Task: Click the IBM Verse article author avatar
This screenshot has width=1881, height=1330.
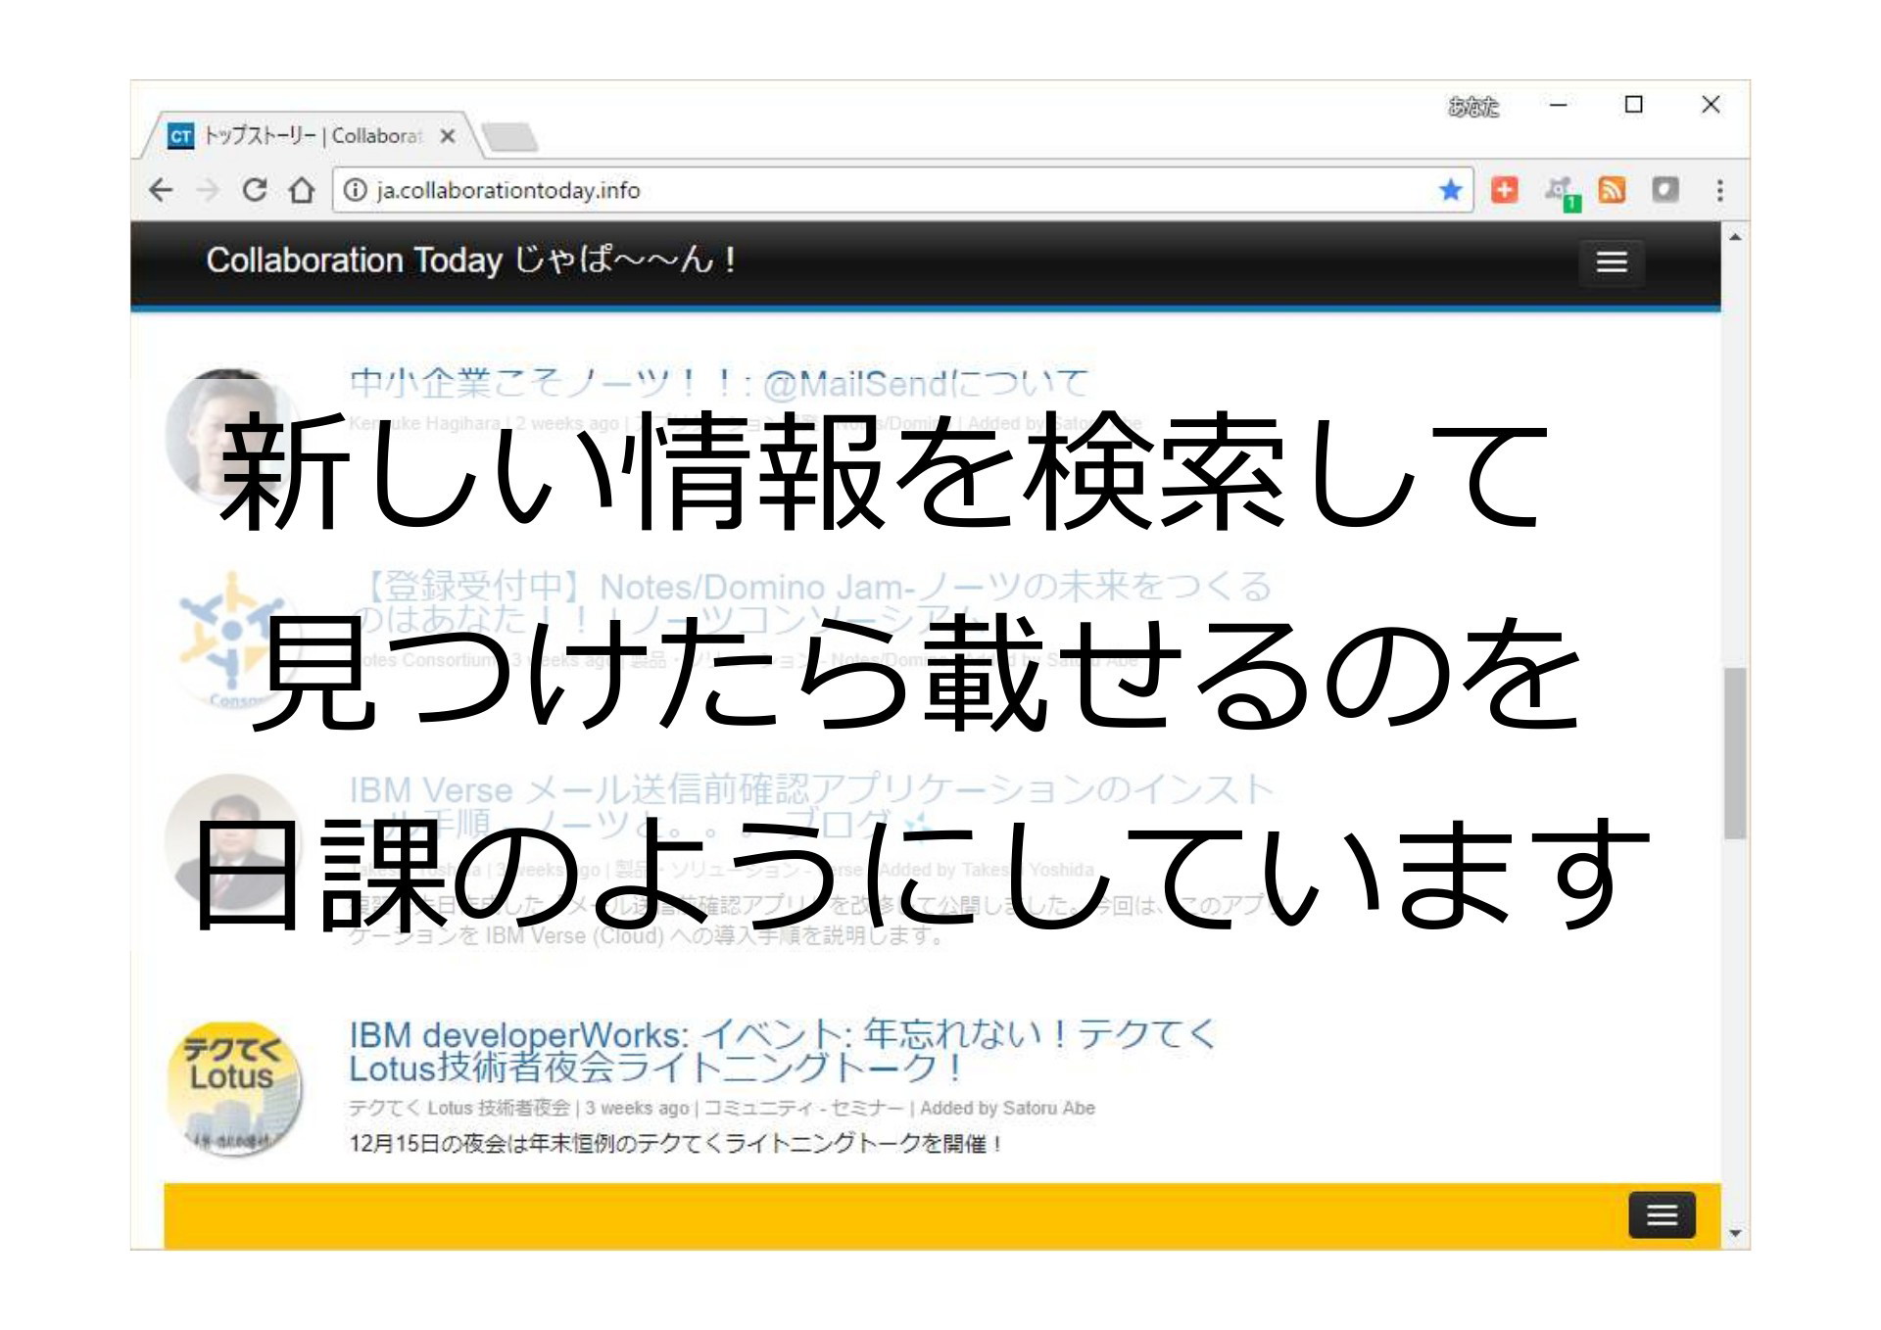Action: click(233, 843)
